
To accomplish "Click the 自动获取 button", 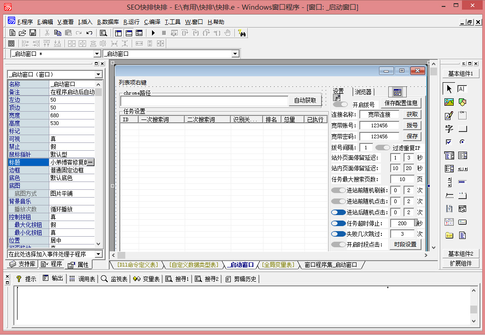I will (x=305, y=100).
